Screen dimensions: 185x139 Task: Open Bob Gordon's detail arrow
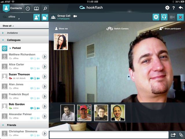[x=44, y=106]
